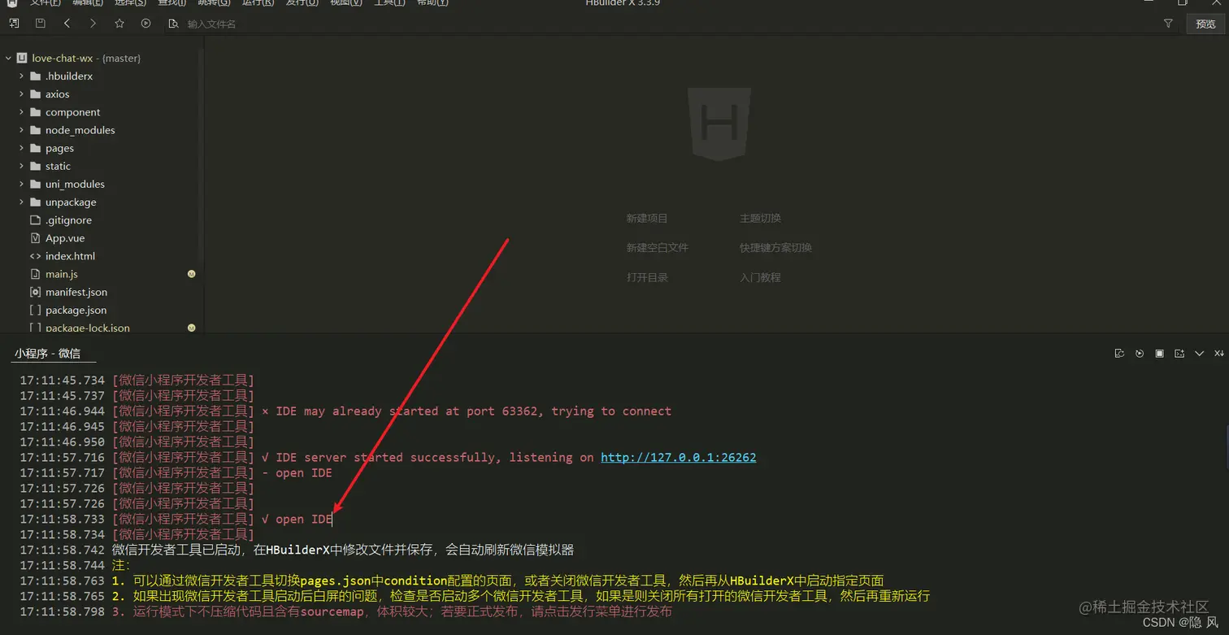Open the 发行(U) menu
Viewport: 1229px width, 635px height.
302,2
